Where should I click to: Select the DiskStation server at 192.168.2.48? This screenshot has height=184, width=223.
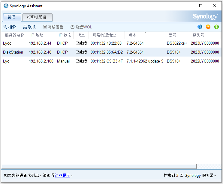click(111, 52)
